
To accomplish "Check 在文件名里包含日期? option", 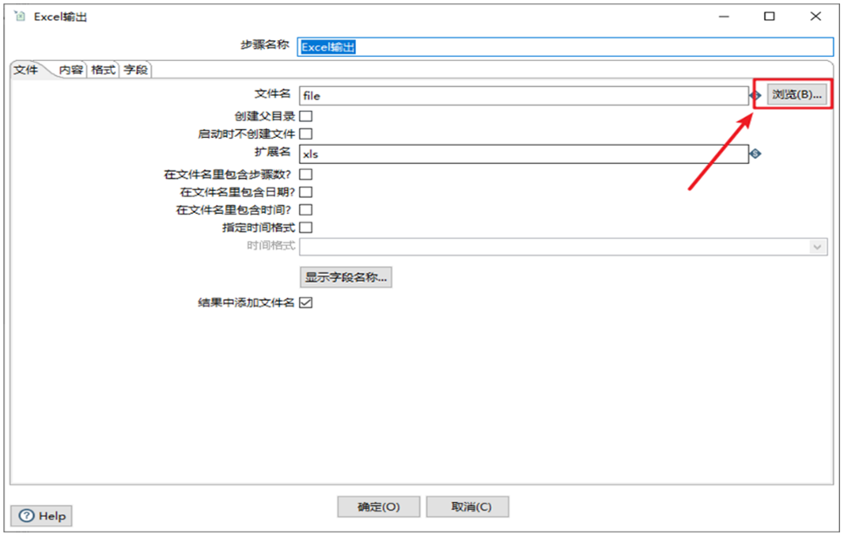I will pyautogui.click(x=306, y=192).
